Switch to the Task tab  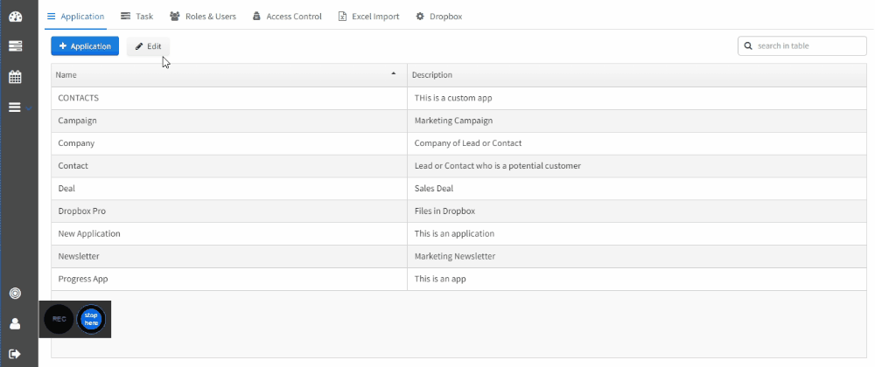[x=136, y=16]
